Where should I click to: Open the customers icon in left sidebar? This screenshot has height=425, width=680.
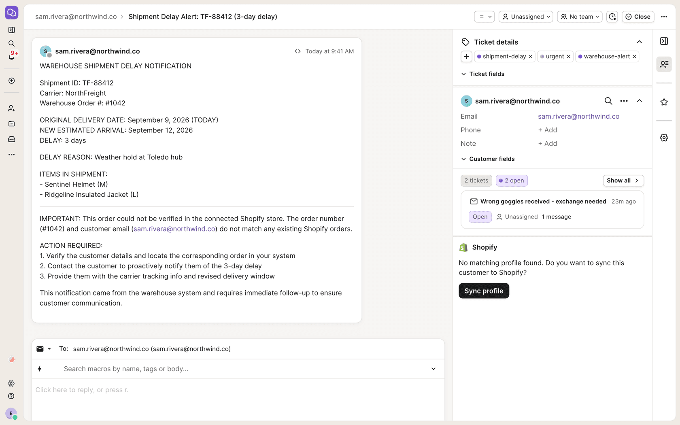12,108
